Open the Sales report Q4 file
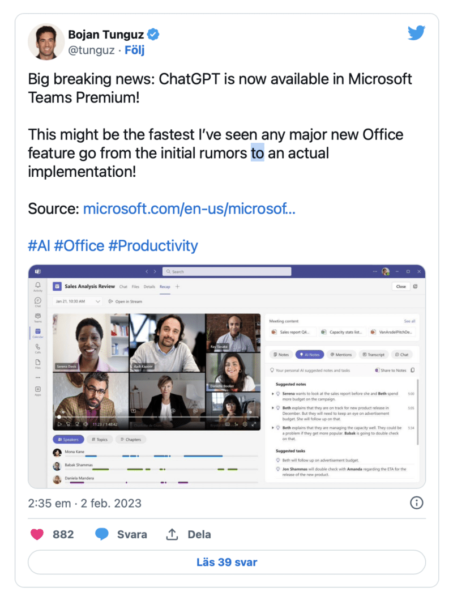This screenshot has width=453, height=600. click(x=293, y=332)
